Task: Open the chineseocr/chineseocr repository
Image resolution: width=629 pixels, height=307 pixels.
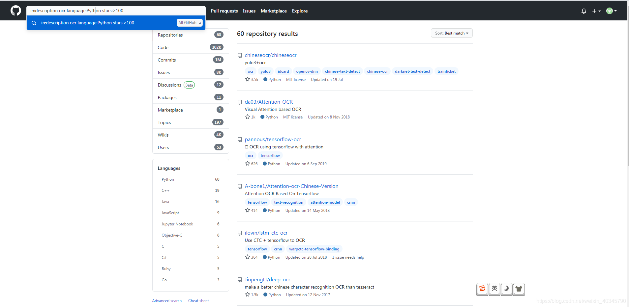Action: (271, 55)
